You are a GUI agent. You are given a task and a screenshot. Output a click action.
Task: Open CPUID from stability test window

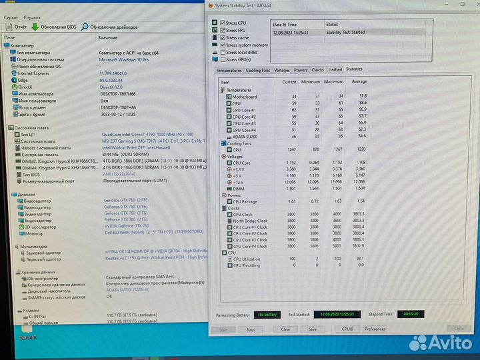(347, 329)
